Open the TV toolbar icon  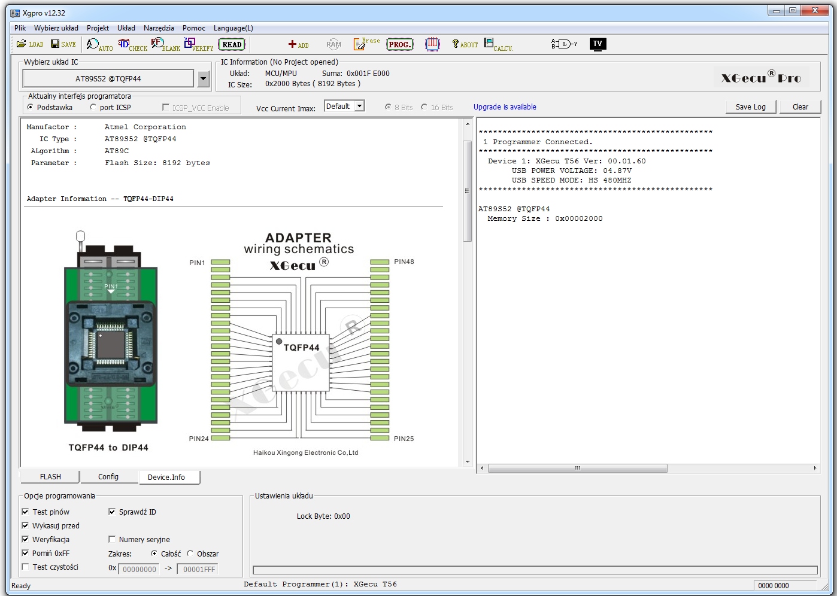pyautogui.click(x=598, y=44)
